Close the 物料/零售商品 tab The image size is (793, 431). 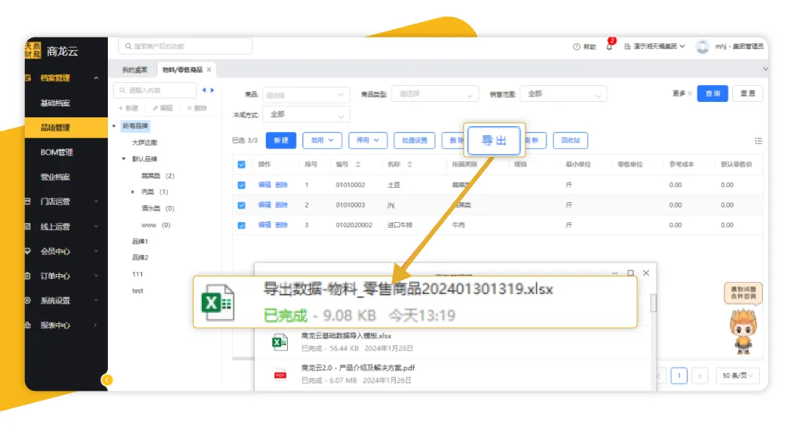(x=209, y=70)
